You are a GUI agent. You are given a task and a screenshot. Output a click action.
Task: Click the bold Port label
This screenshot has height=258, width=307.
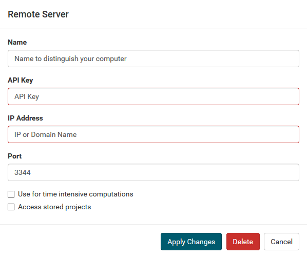point(15,156)
